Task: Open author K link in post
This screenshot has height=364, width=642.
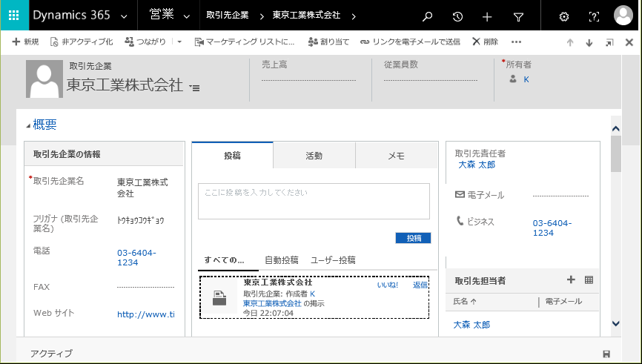Action: pyautogui.click(x=312, y=294)
